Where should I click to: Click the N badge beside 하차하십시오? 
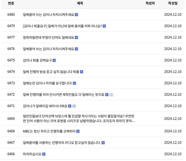[44, 154]
